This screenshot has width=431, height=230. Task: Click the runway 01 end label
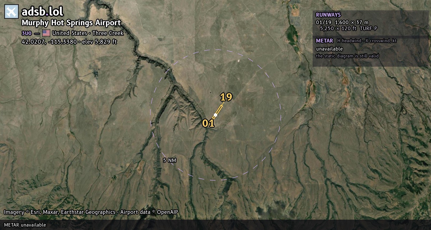[x=208, y=123]
